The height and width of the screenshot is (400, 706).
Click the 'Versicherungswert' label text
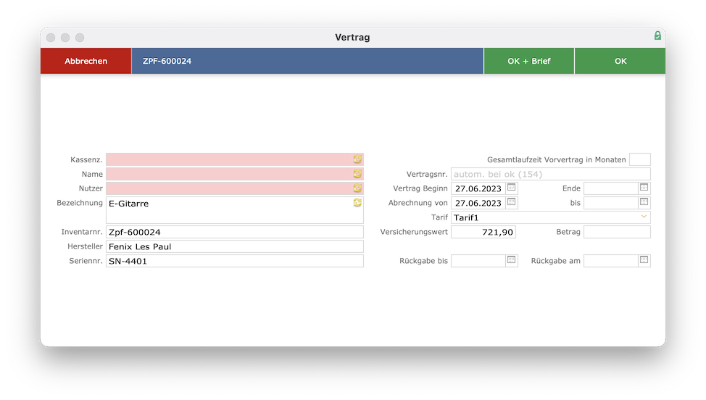point(414,232)
